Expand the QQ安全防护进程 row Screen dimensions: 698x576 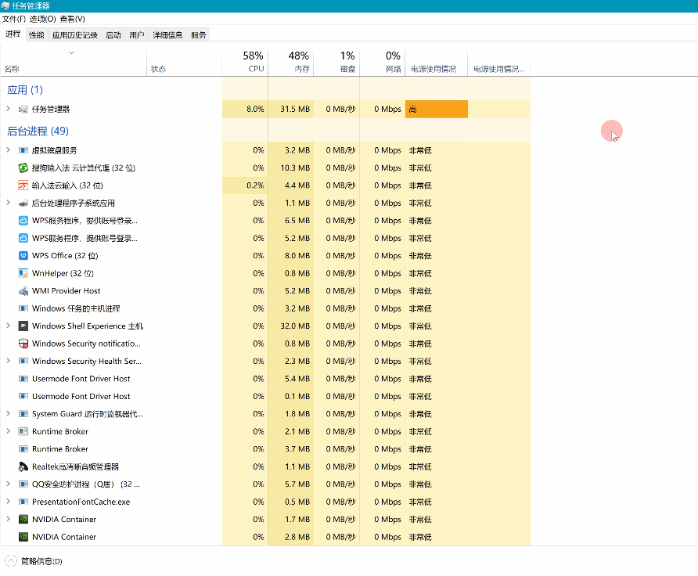(8, 484)
